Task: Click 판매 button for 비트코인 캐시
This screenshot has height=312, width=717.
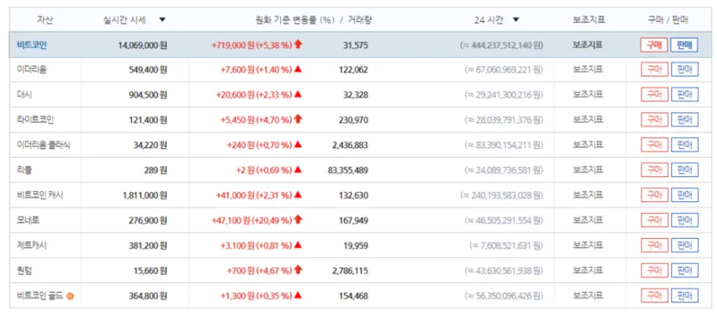Action: (685, 195)
